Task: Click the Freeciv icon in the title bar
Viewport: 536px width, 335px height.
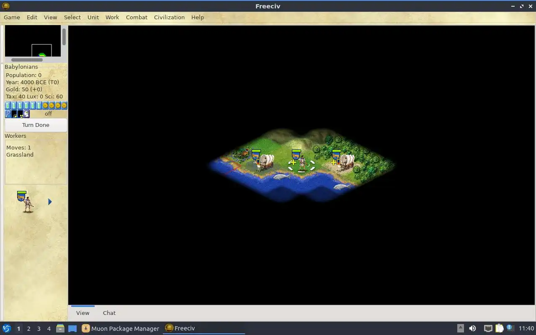Action: 5,6
